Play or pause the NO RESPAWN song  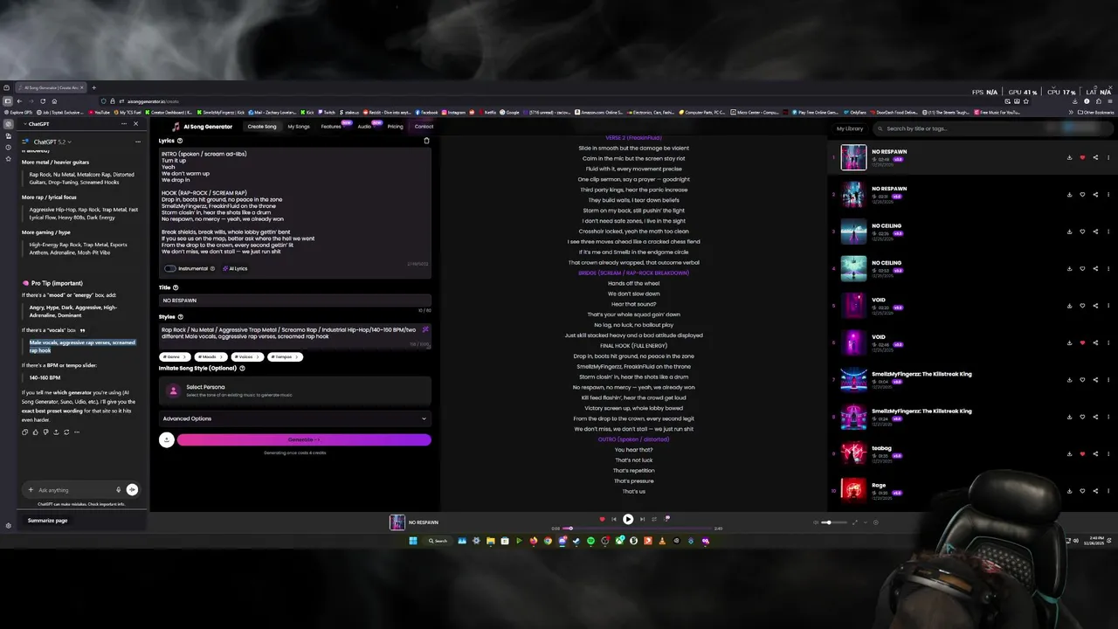click(627, 519)
